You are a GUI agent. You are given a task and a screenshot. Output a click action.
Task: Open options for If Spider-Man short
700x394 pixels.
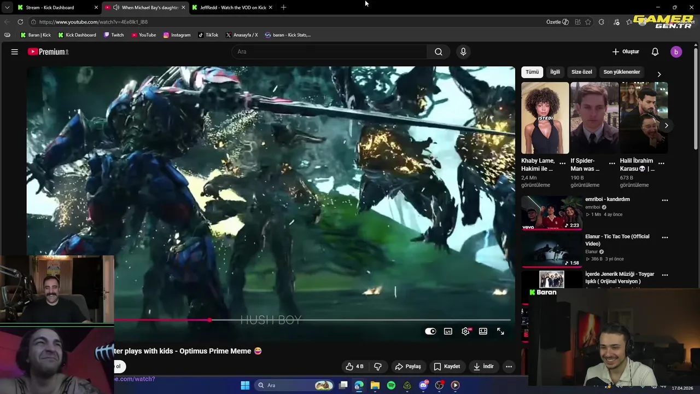(612, 164)
